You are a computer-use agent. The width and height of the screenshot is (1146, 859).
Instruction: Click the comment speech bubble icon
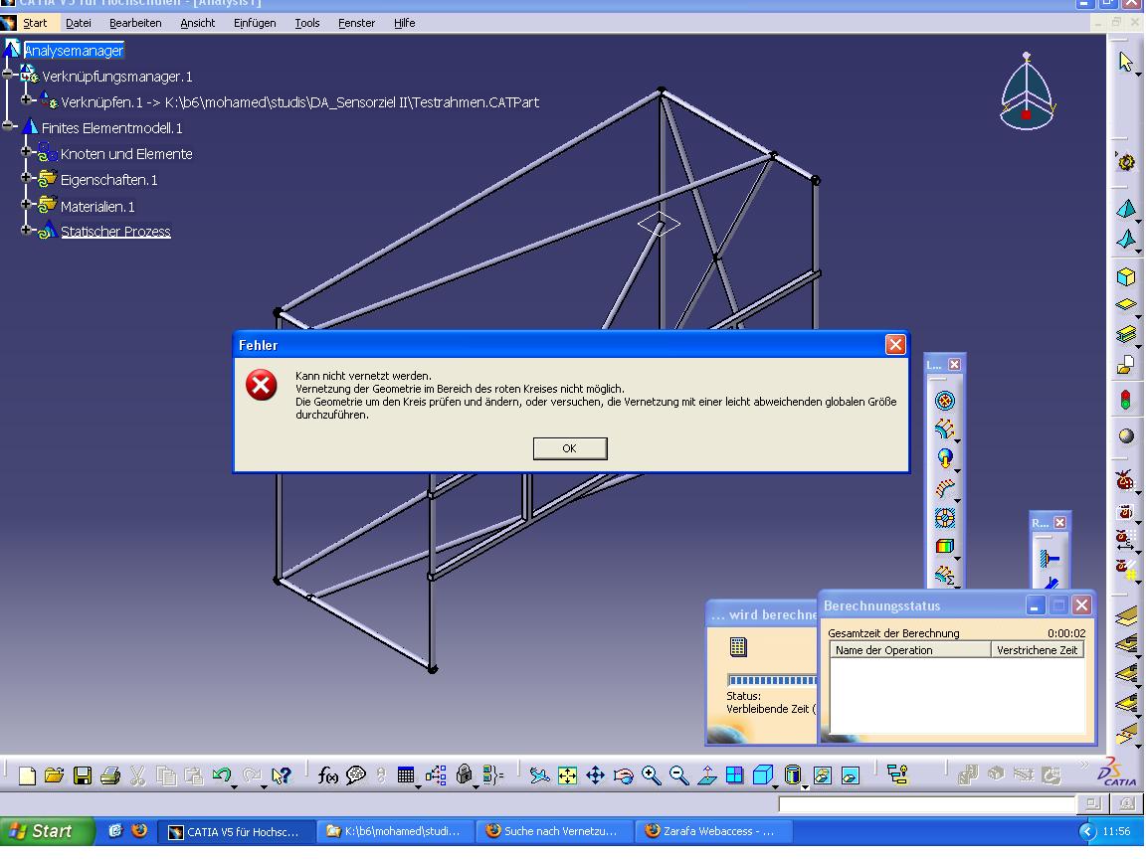pos(356,775)
